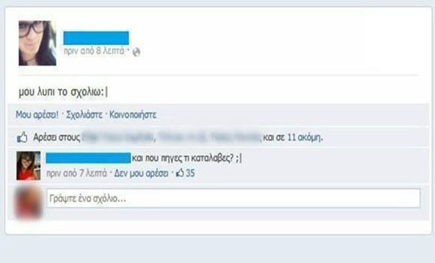
Task: Open the 'πριν από 8 λεπτά' post timestamp
Action: 94,51
